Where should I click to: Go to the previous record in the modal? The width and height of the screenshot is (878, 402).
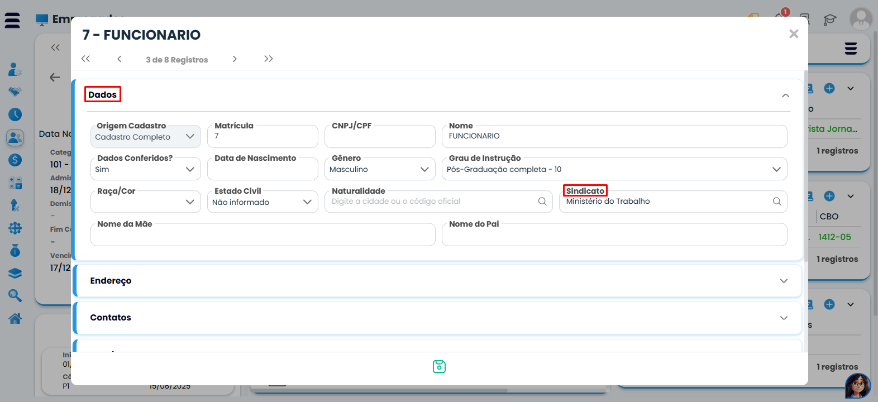tap(119, 59)
